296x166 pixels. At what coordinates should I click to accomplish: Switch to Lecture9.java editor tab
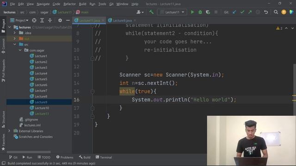point(122,20)
